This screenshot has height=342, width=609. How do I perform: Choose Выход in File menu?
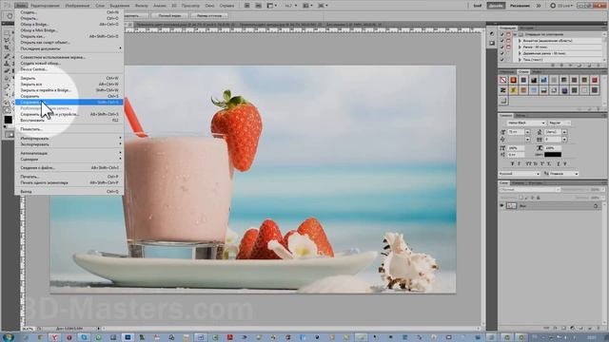pyautogui.click(x=69, y=192)
